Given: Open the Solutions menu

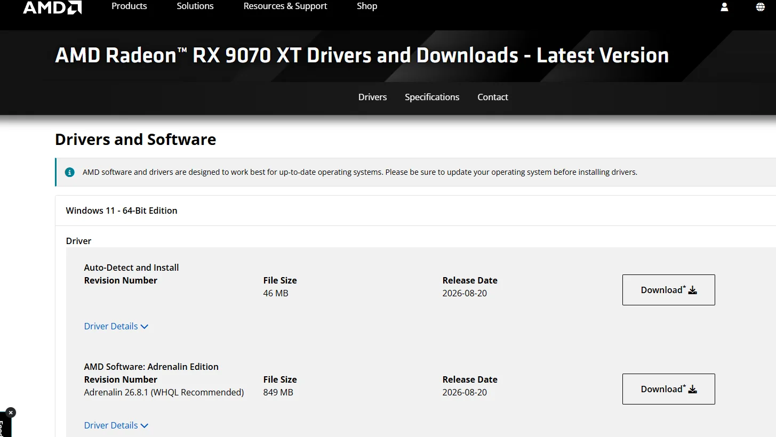Looking at the screenshot, I should point(195,6).
